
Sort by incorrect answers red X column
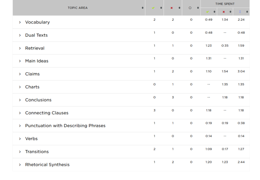tap(179, 8)
